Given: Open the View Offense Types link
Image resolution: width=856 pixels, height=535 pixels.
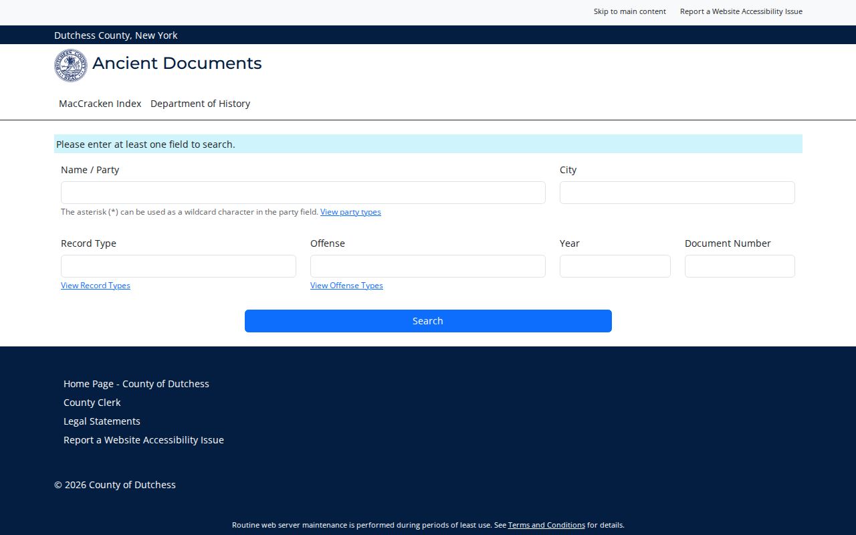Looking at the screenshot, I should (346, 286).
